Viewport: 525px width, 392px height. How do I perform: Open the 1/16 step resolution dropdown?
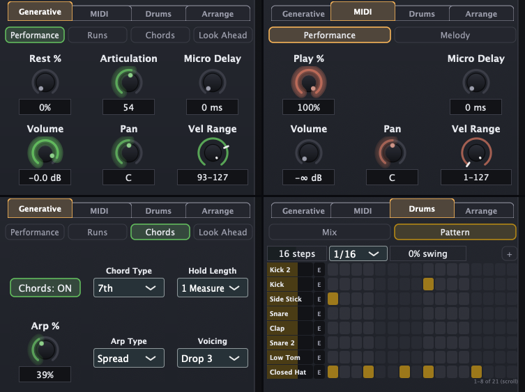(358, 254)
